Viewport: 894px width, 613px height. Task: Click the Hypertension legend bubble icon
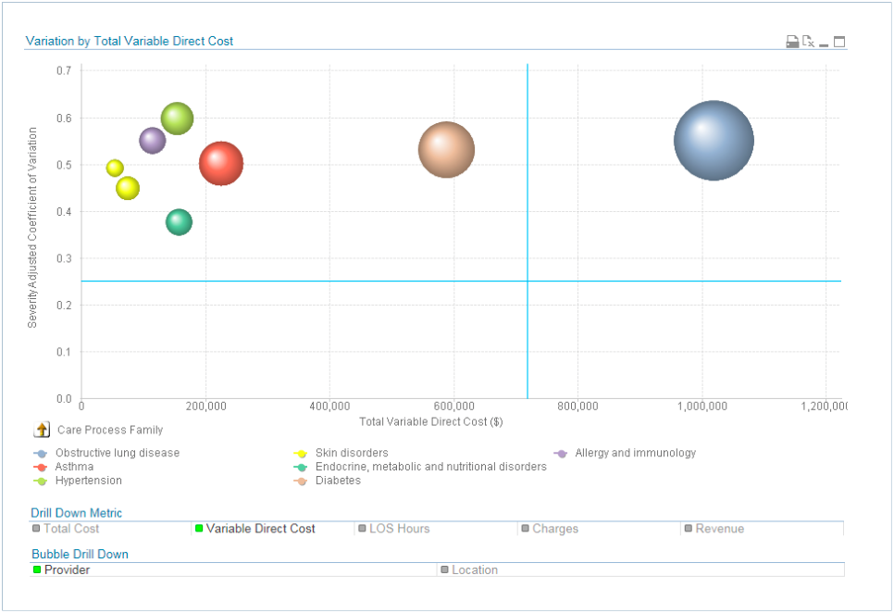pos(40,481)
